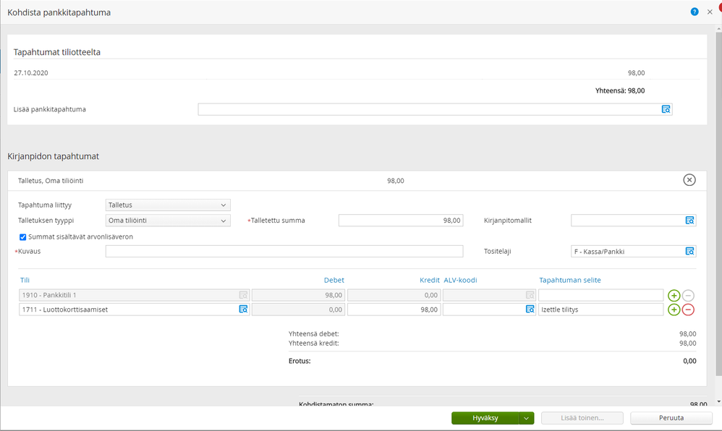The width and height of the screenshot is (722, 431).
Task: Click the Debet column header
Action: pyautogui.click(x=334, y=280)
